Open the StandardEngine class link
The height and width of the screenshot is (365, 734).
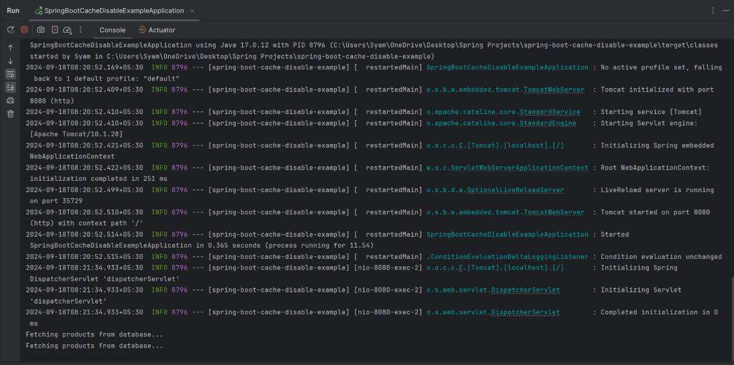tap(548, 123)
